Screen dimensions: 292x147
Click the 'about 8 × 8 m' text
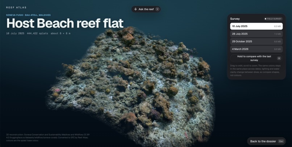click(61, 33)
